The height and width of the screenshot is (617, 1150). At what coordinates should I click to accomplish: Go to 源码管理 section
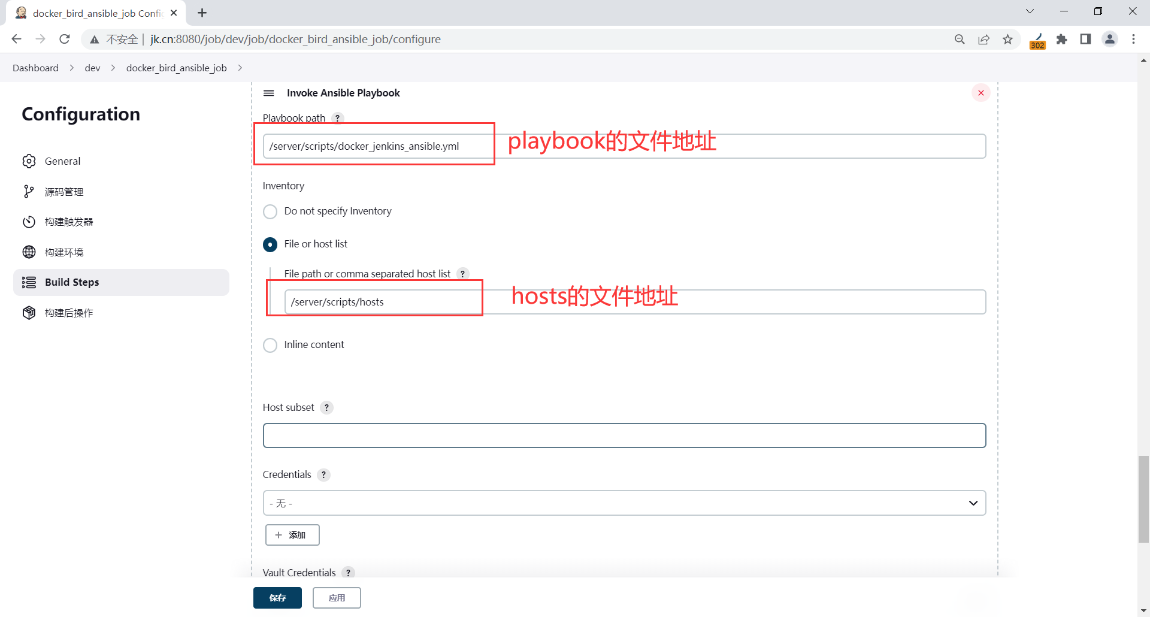click(x=121, y=192)
